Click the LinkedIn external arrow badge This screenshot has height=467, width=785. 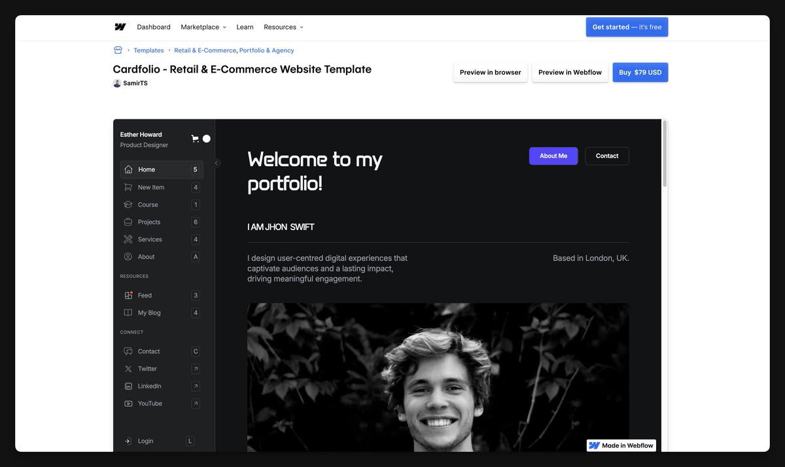[196, 386]
